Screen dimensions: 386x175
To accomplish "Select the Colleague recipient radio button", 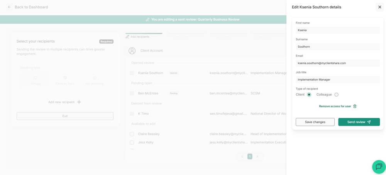I will [x=337, y=95].
